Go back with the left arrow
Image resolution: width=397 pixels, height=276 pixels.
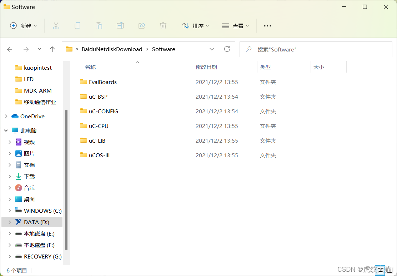10,49
